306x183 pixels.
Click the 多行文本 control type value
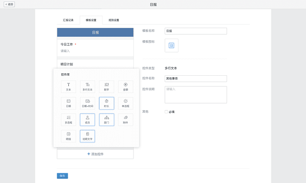(171, 68)
